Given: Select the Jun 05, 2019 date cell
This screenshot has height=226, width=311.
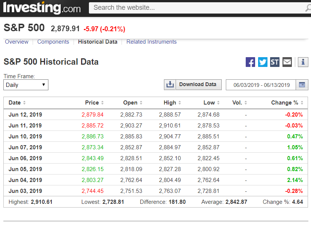Looking at the screenshot, I should (x=26, y=169).
